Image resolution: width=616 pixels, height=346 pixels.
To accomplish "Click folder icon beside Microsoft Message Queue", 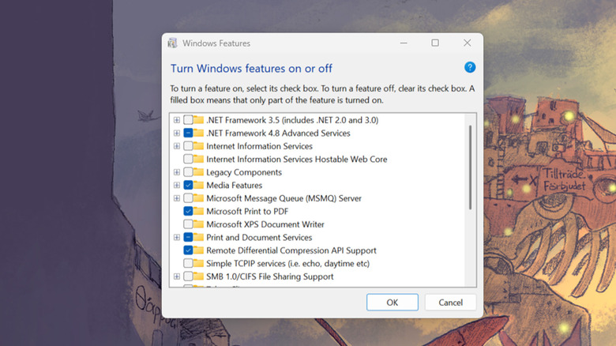I will (x=198, y=197).
